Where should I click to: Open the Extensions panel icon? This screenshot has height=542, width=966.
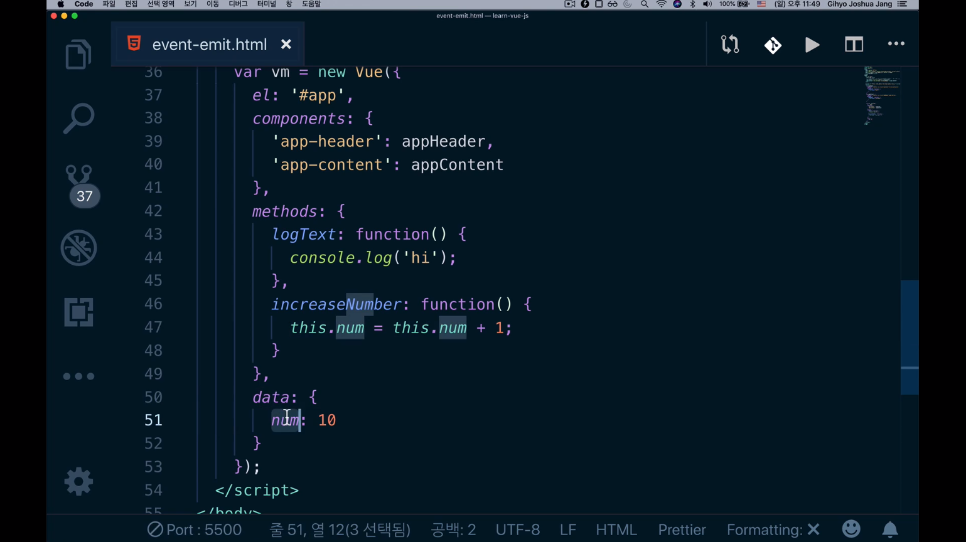78,312
